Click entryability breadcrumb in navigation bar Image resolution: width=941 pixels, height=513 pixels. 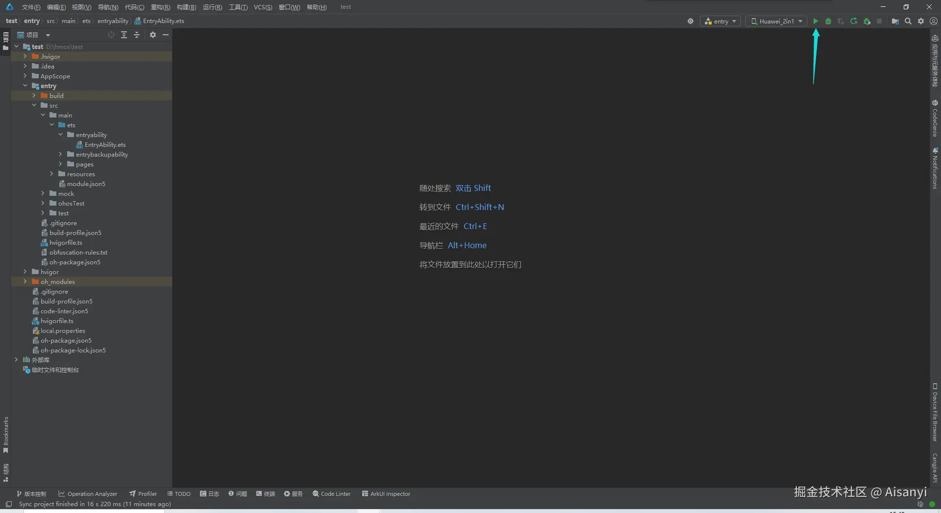[x=113, y=21]
